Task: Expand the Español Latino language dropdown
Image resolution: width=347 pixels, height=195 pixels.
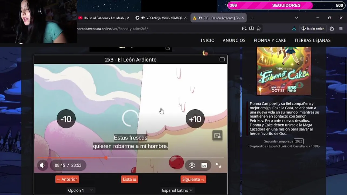Action: (177, 190)
